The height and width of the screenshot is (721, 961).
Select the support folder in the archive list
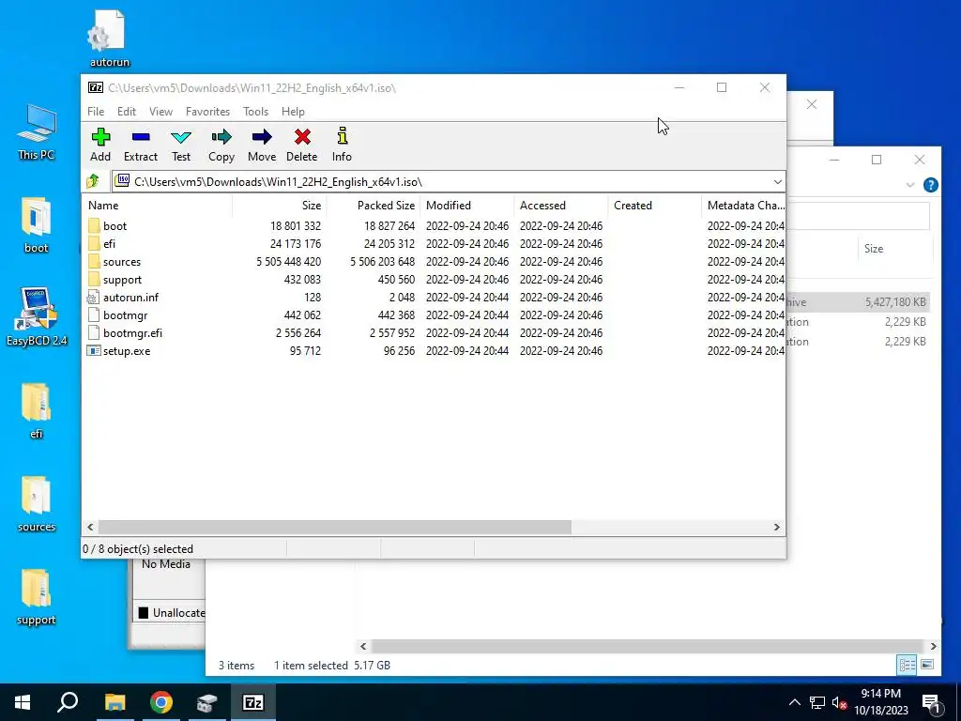pos(122,280)
